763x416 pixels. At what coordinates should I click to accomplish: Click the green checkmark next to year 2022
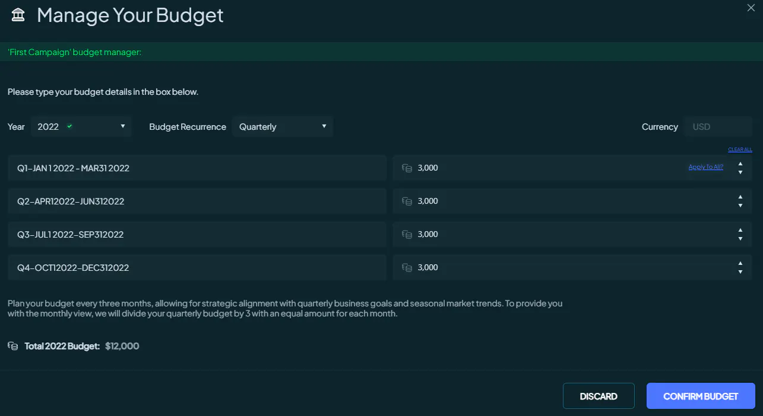tap(69, 126)
